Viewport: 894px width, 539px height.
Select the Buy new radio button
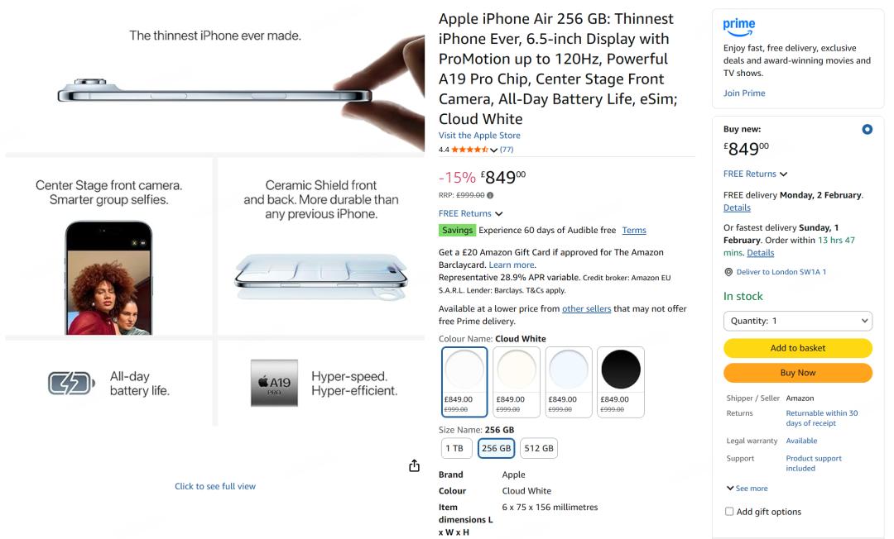[x=867, y=130]
